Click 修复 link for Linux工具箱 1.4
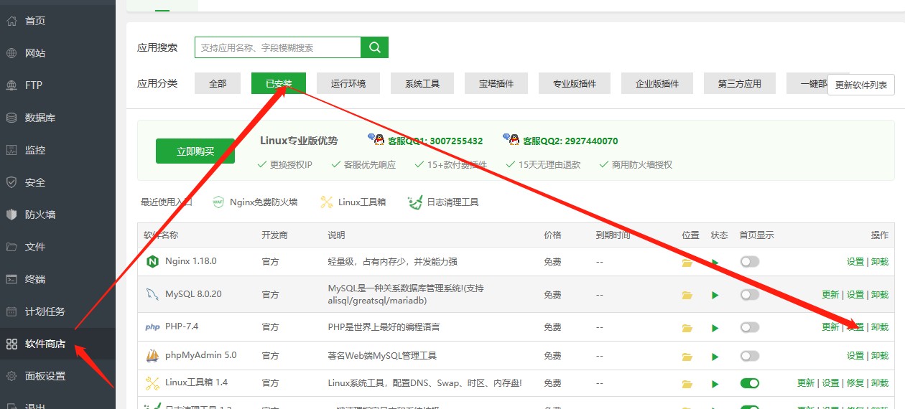The width and height of the screenshot is (905, 409). pos(855,382)
